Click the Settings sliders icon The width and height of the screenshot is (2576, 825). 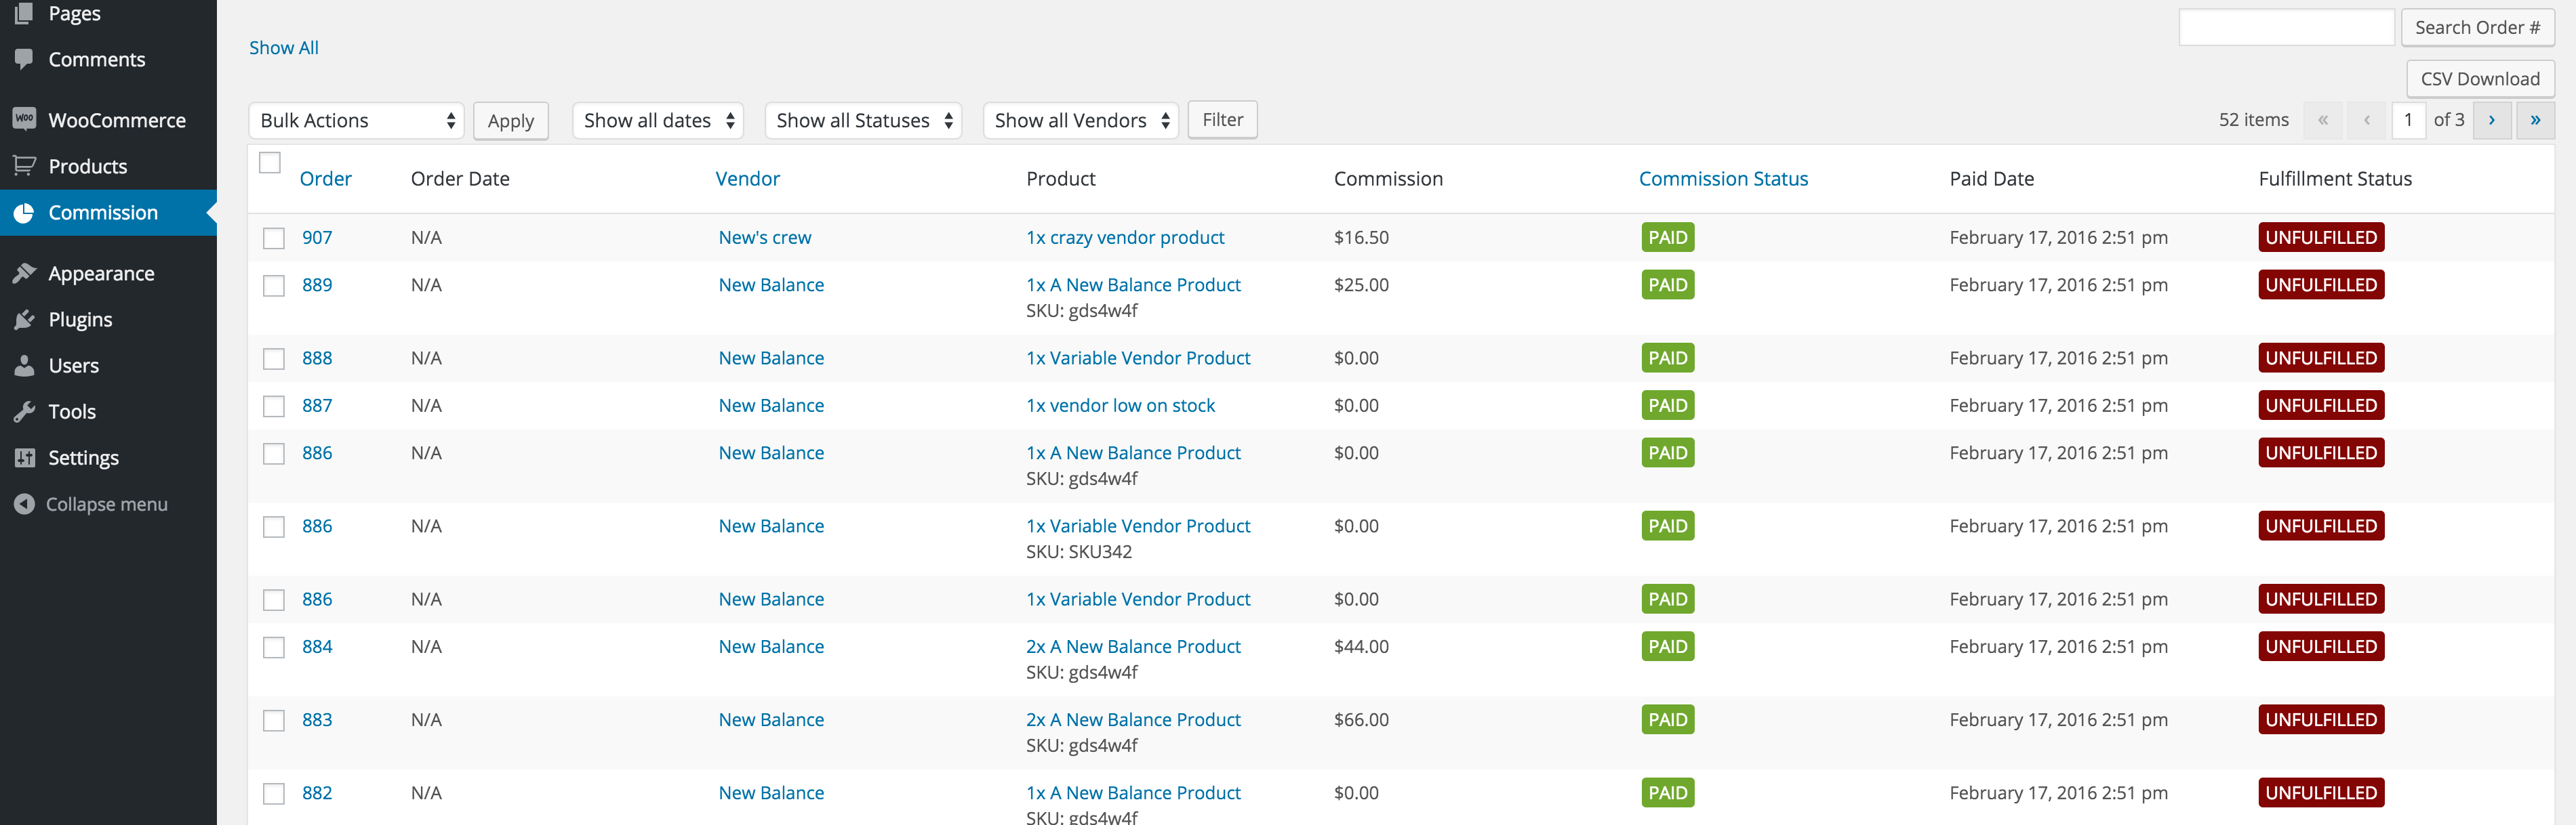(24, 457)
